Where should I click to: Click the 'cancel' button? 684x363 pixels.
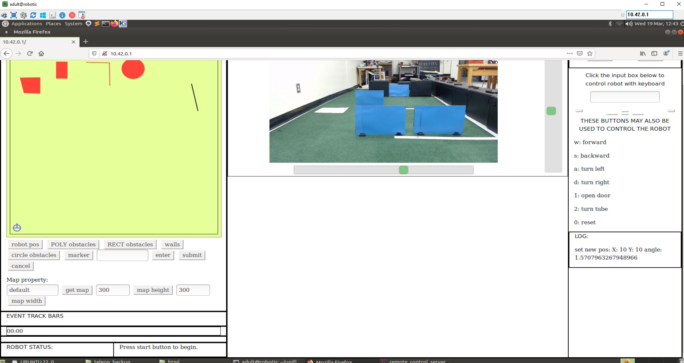tap(21, 266)
